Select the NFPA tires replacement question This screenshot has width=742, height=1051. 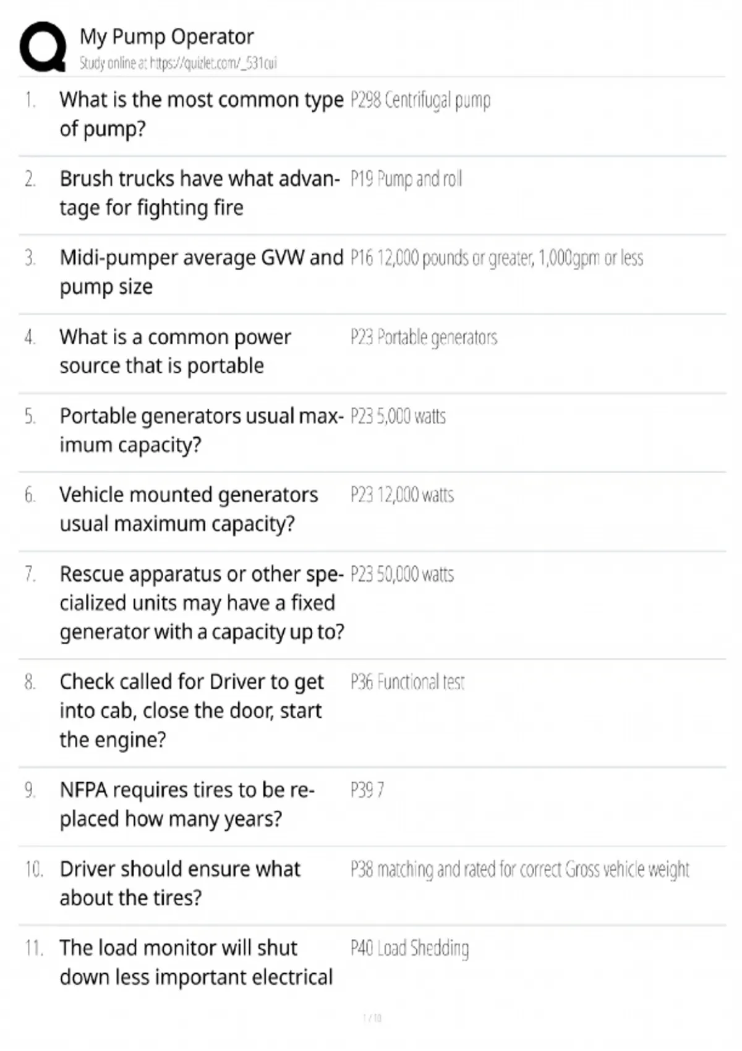(187, 804)
